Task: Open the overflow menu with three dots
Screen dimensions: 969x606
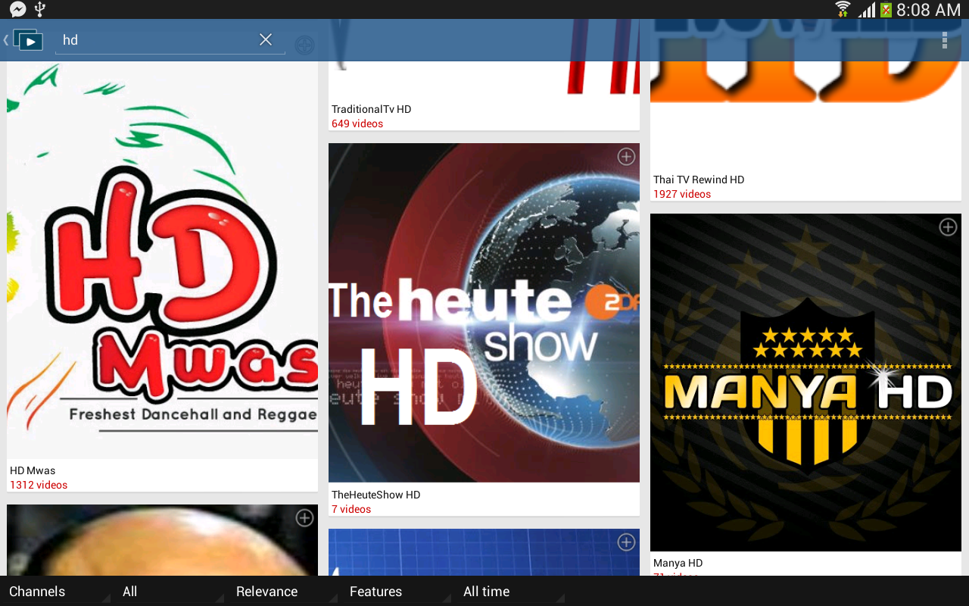Action: click(x=945, y=40)
